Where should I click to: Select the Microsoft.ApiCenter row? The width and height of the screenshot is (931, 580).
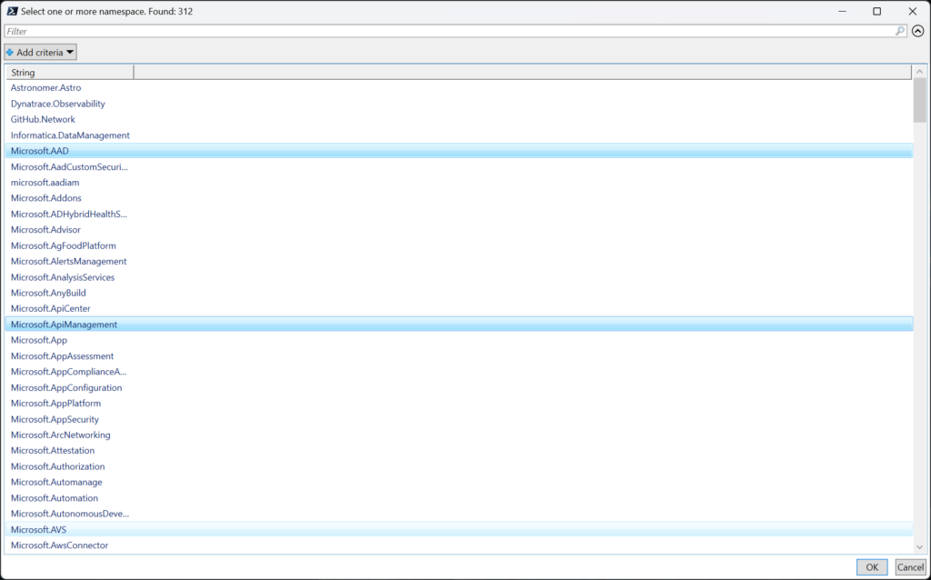coord(459,309)
